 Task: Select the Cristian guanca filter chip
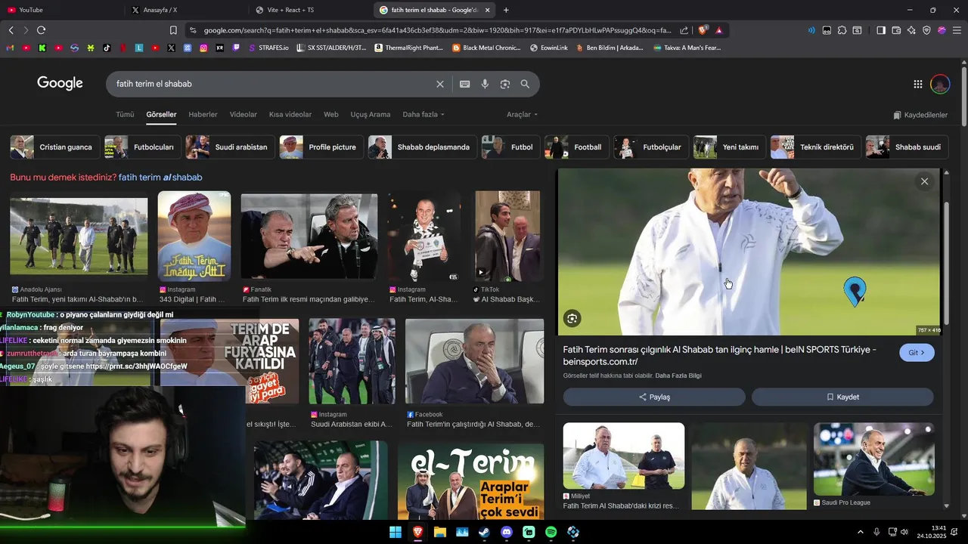click(54, 147)
